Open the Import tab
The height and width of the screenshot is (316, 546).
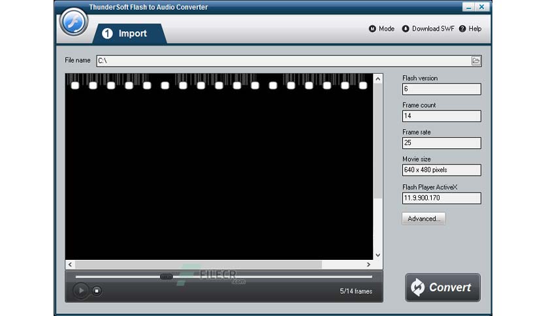coord(129,34)
